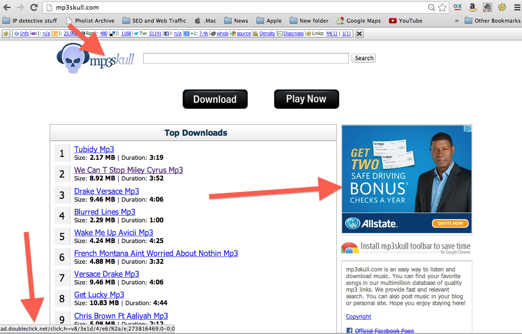Click the OX extension icon
Screen dimensions: 522x334
pos(457,7)
